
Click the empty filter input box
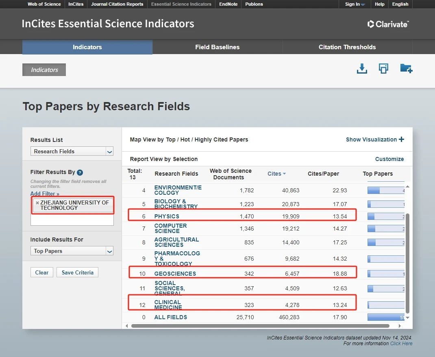click(x=72, y=220)
